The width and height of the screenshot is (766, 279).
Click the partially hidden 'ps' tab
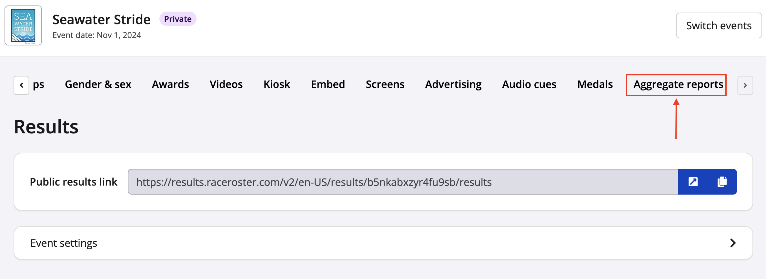tap(38, 84)
